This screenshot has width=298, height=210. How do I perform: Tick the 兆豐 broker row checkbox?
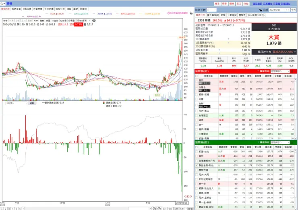(x=197, y=99)
